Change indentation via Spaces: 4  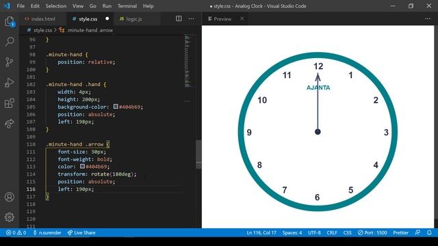pos(292,232)
